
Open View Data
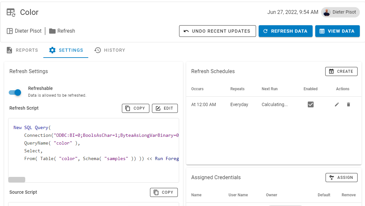[x=337, y=31]
